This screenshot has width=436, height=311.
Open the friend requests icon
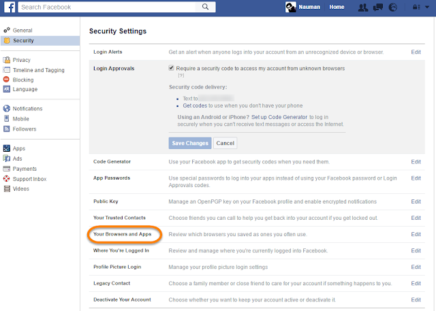(x=363, y=7)
